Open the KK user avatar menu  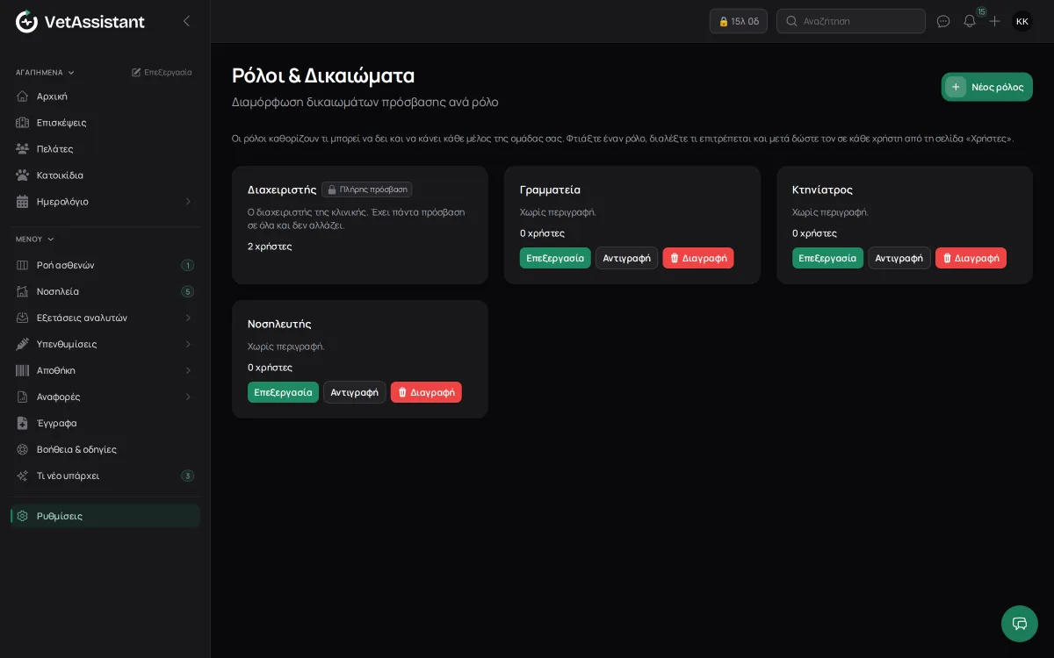[1022, 21]
